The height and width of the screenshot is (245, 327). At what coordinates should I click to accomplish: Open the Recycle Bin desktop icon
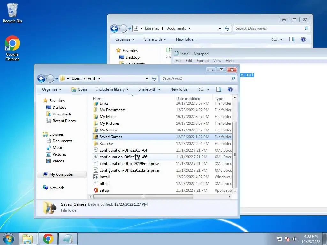pyautogui.click(x=12, y=13)
